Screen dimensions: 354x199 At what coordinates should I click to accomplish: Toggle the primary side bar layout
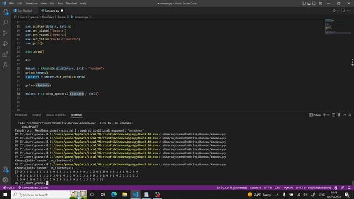coord(304,3)
